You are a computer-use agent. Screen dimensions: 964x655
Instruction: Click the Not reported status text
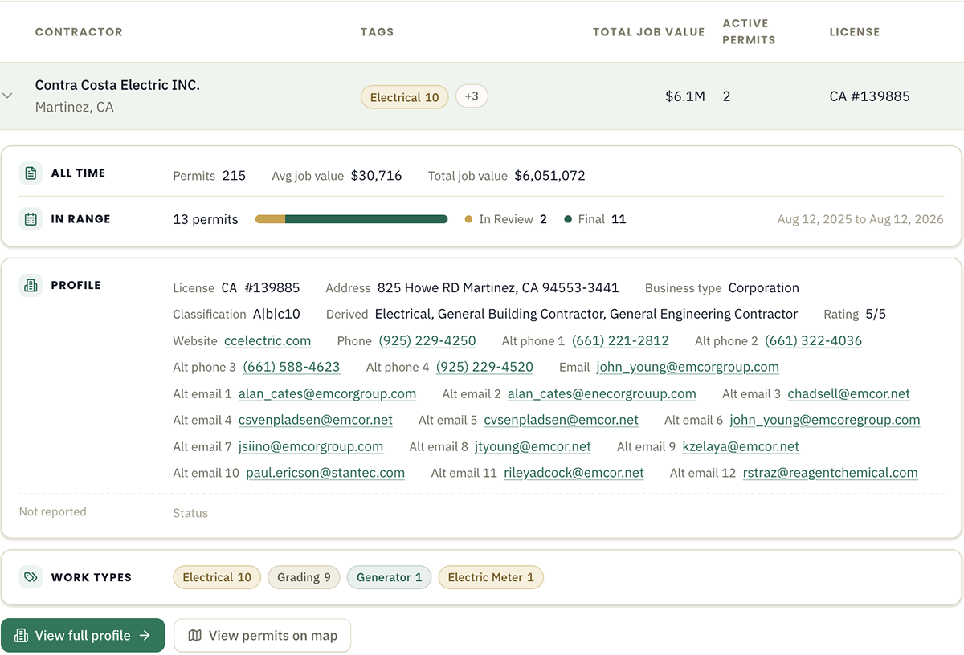point(53,511)
